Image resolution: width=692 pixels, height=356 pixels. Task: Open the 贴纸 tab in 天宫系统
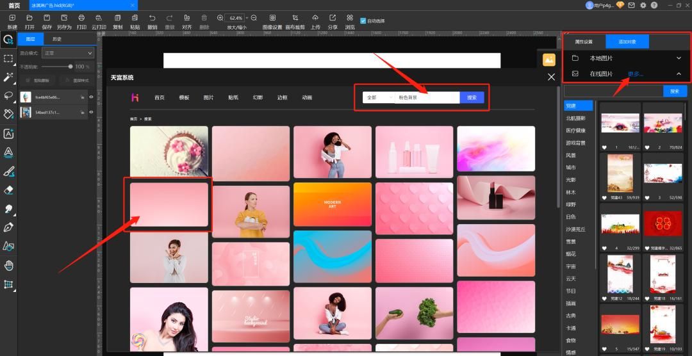coord(233,97)
